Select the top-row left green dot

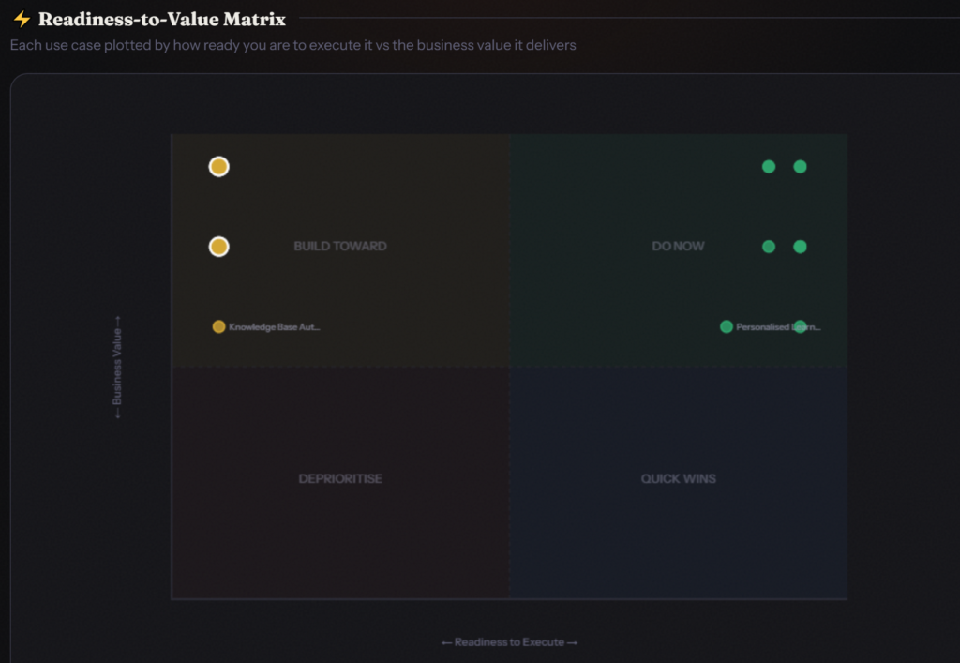point(769,167)
